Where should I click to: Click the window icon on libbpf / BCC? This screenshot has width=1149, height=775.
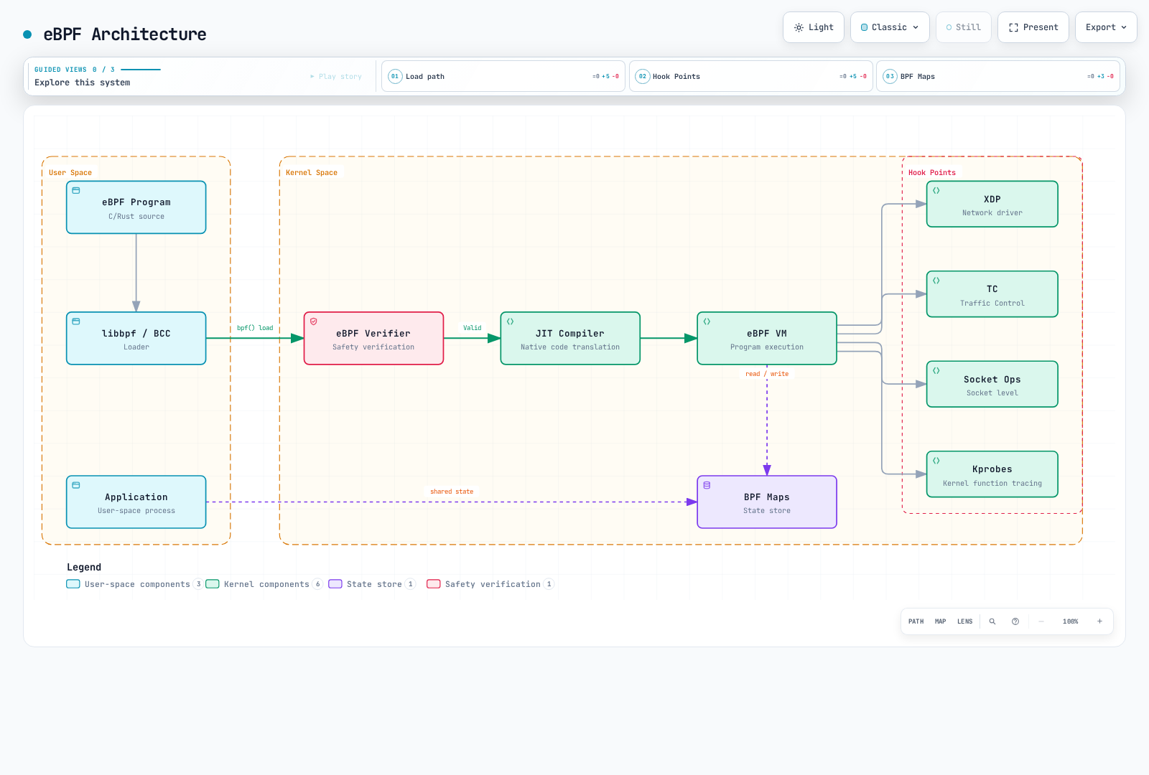click(x=76, y=321)
